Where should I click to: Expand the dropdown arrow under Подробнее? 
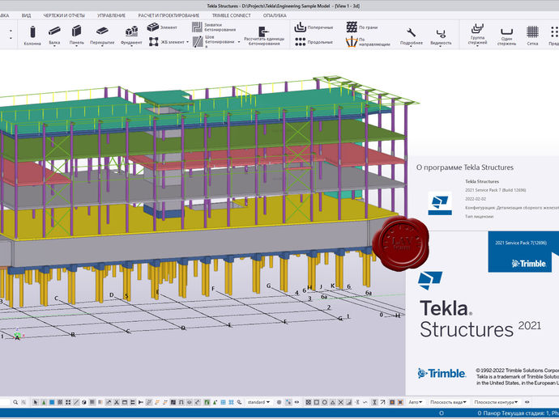(x=411, y=46)
